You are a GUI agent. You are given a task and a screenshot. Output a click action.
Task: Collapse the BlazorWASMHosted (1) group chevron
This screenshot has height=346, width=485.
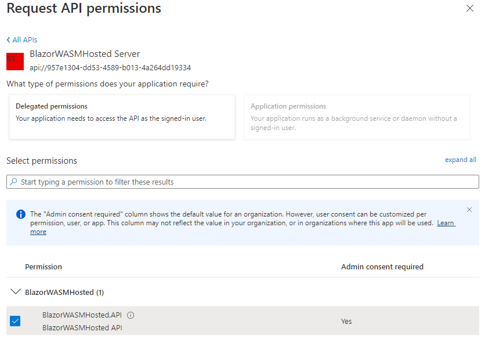pyautogui.click(x=16, y=292)
